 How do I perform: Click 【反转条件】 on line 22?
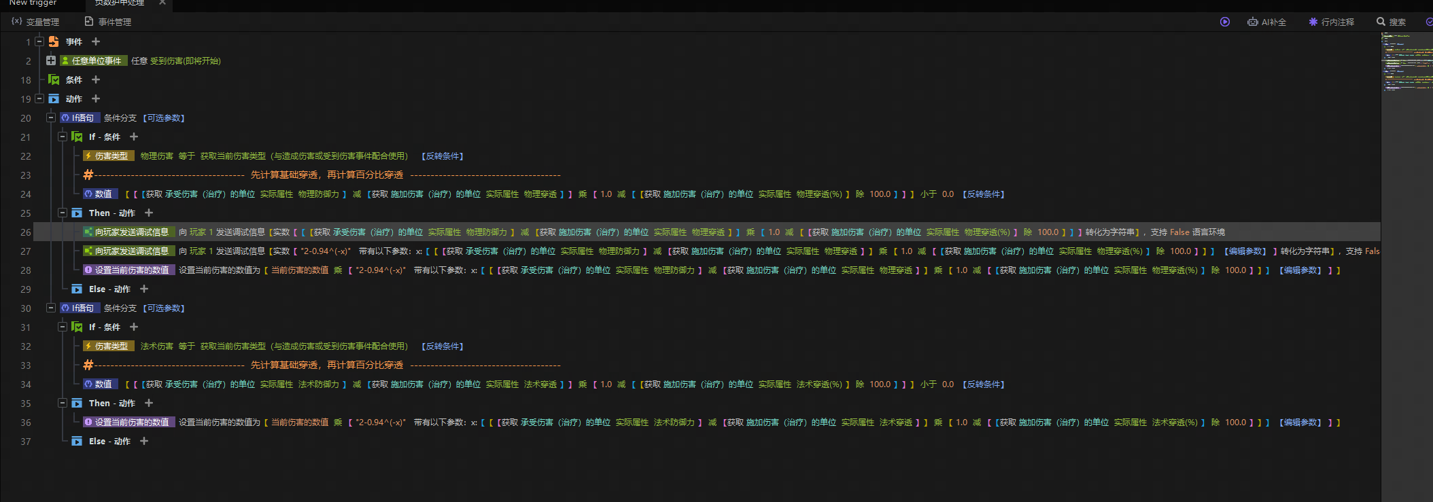tap(443, 156)
